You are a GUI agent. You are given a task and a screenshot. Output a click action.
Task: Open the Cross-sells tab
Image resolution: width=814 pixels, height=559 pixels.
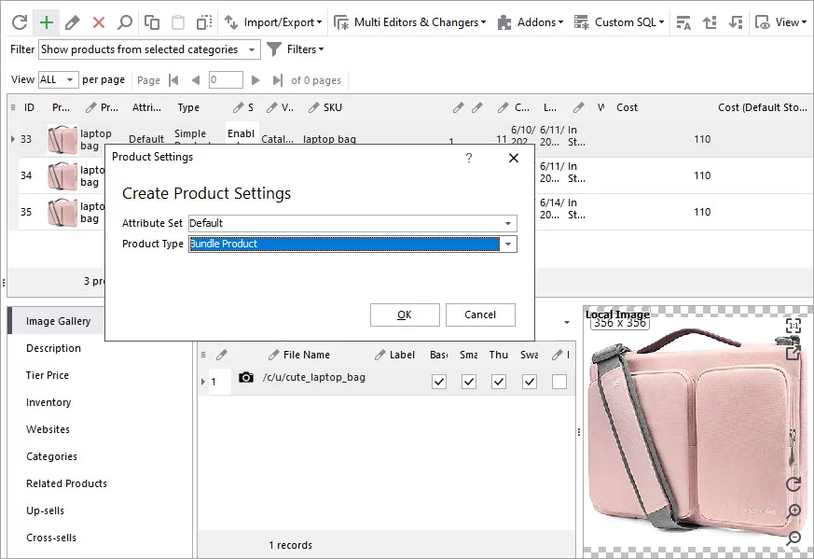pyautogui.click(x=51, y=538)
